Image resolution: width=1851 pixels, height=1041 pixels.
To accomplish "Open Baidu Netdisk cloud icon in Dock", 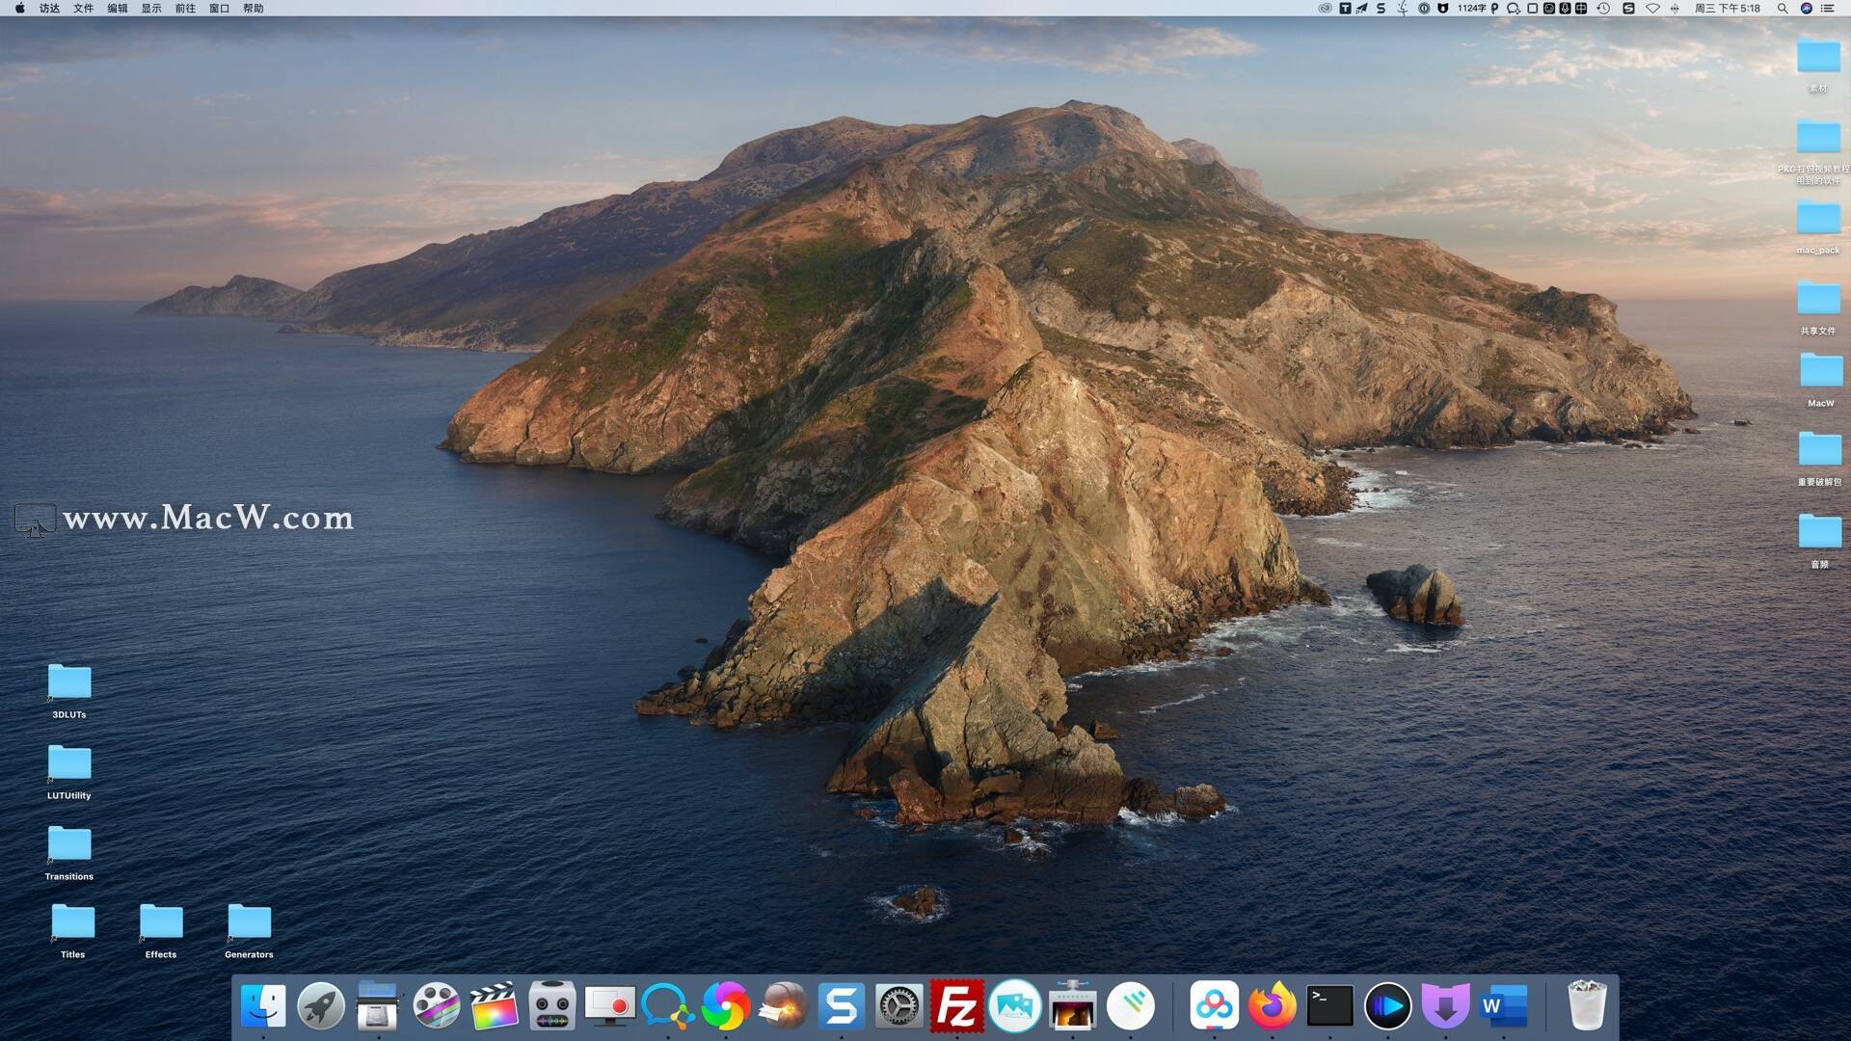I will [1214, 1007].
